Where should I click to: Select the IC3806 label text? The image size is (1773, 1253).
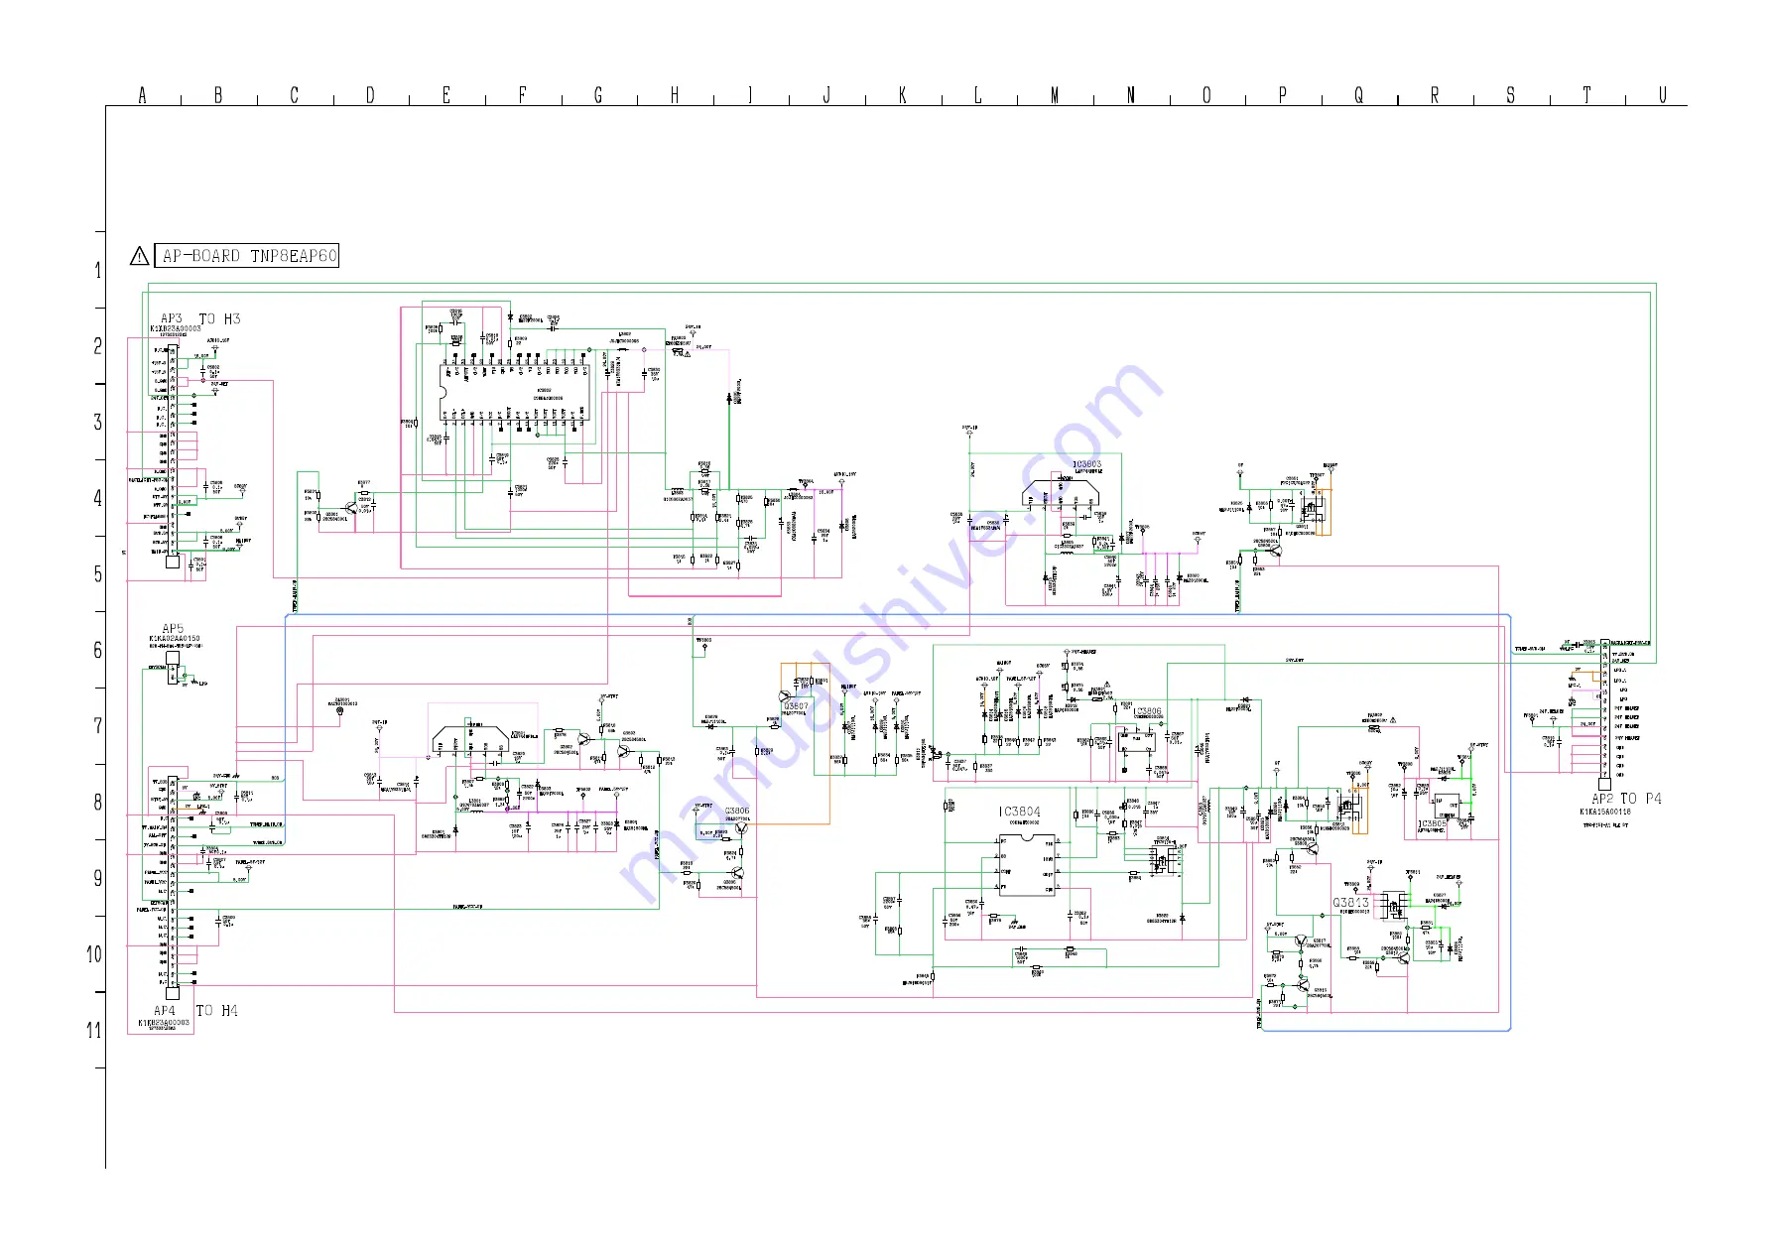coord(1147,711)
